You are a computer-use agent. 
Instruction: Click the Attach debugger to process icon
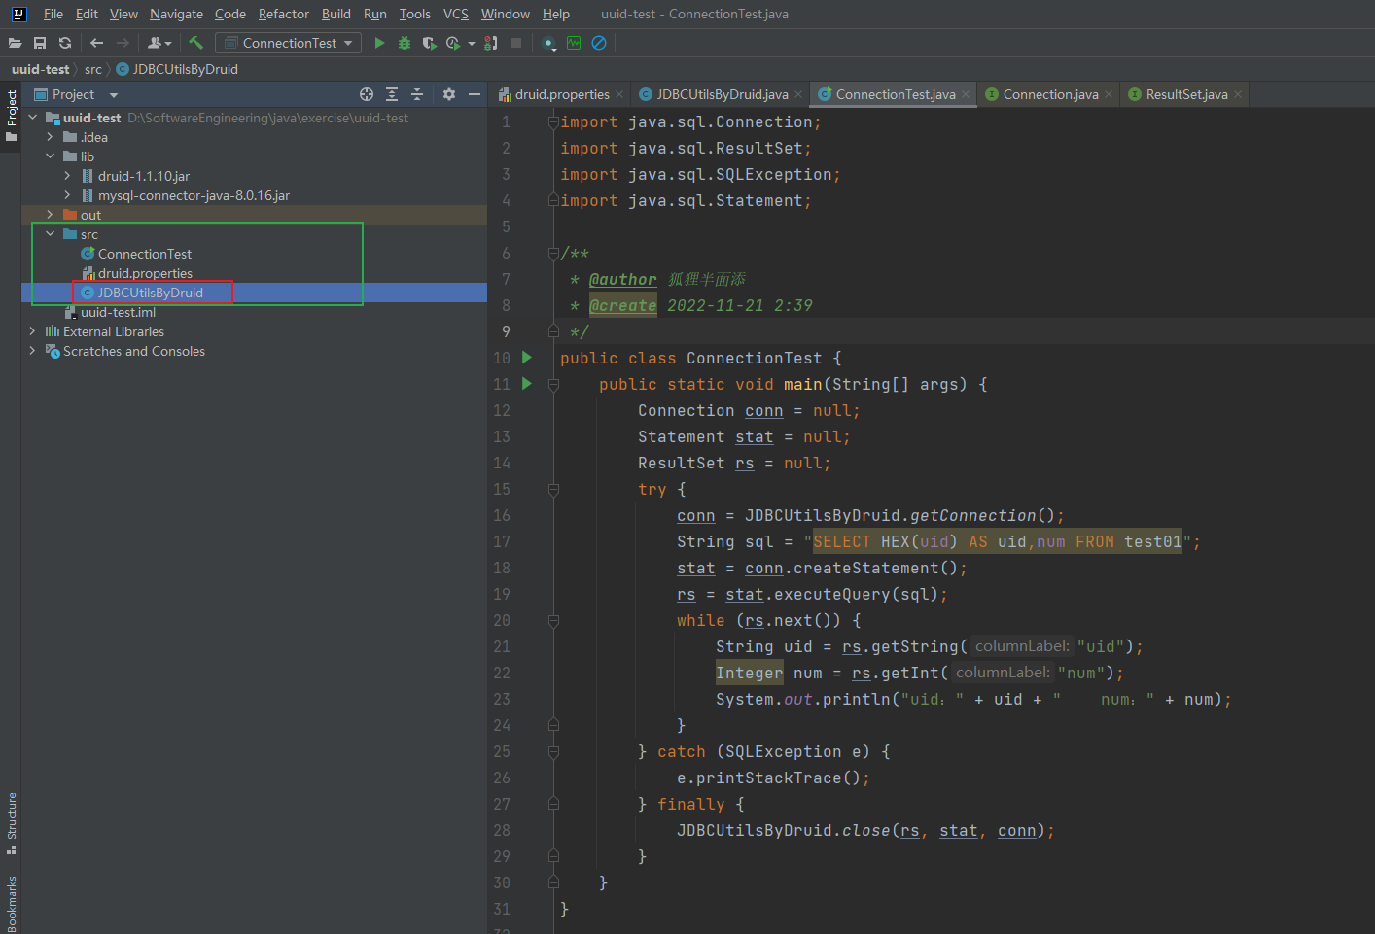point(490,43)
